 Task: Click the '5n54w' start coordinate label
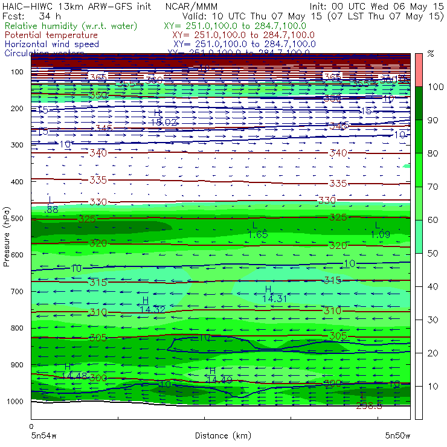tap(44, 436)
